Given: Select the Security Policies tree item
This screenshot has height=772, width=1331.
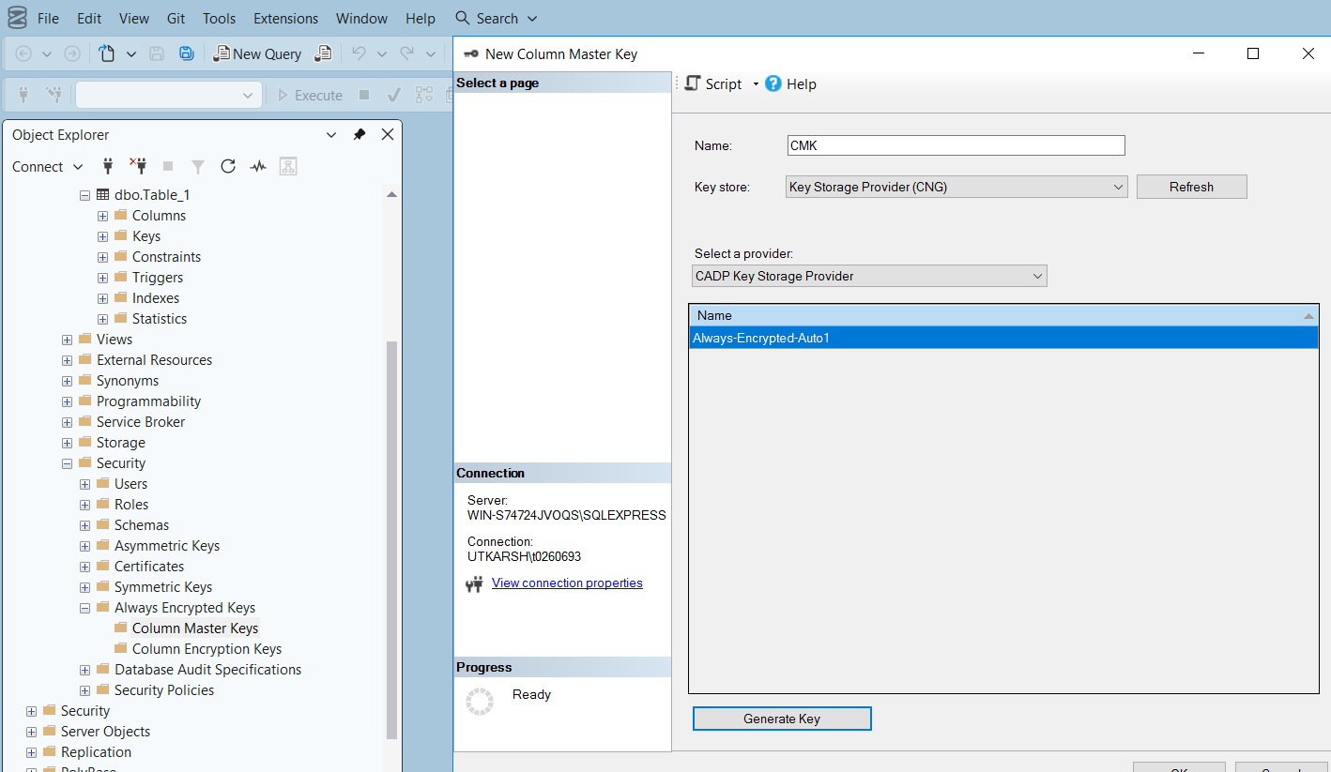Looking at the screenshot, I should [x=164, y=690].
